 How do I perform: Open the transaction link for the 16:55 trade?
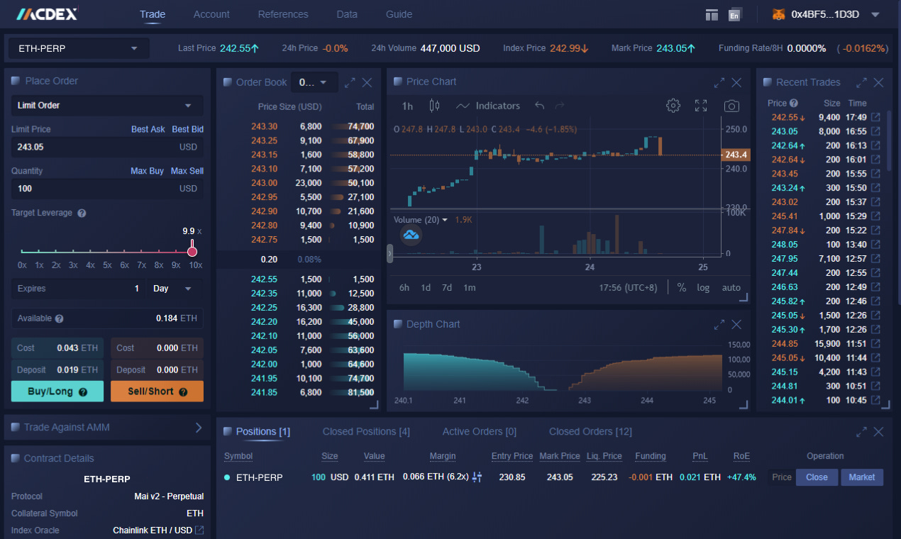(875, 131)
